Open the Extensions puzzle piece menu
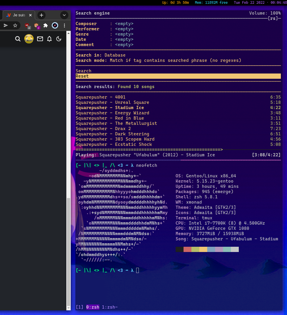This screenshot has height=315, width=287. [46, 26]
